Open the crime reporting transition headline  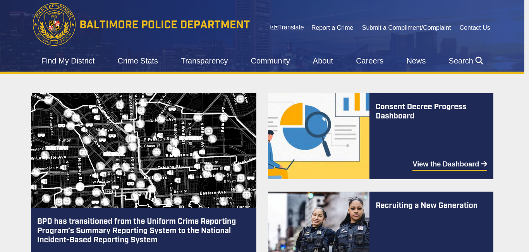click(136, 231)
